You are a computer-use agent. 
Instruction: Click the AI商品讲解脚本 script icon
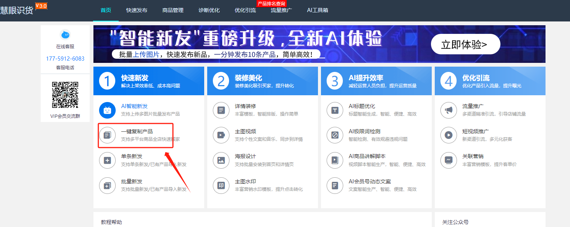(335, 160)
